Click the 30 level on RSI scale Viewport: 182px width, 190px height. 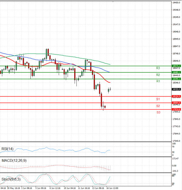(173, 152)
